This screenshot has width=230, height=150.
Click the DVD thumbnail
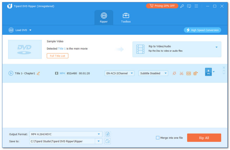[25, 49]
